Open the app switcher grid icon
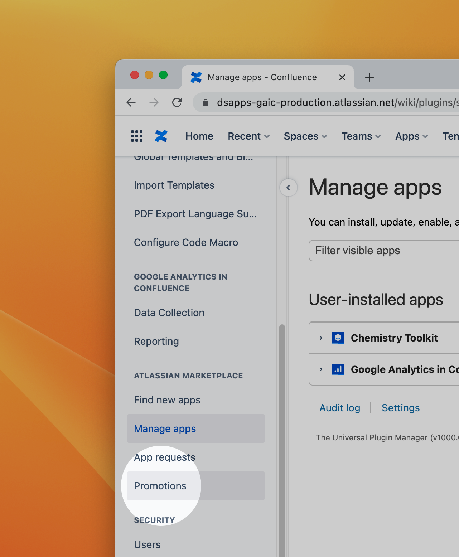The width and height of the screenshot is (459, 557). tap(137, 136)
